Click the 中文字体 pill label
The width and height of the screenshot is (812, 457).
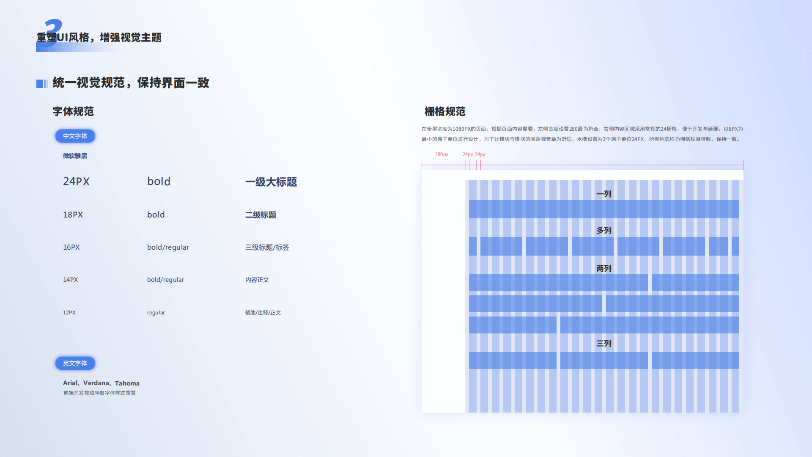(x=75, y=136)
